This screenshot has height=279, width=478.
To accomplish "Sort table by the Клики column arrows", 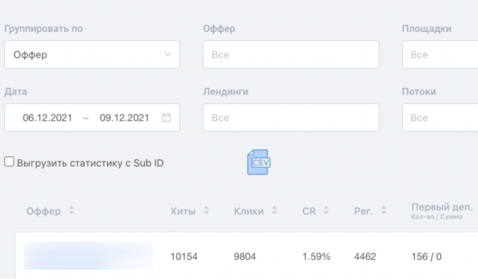I will (274, 210).
